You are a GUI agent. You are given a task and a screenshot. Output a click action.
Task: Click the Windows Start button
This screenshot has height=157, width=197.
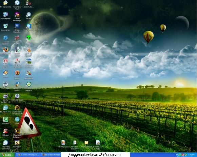point(7,155)
